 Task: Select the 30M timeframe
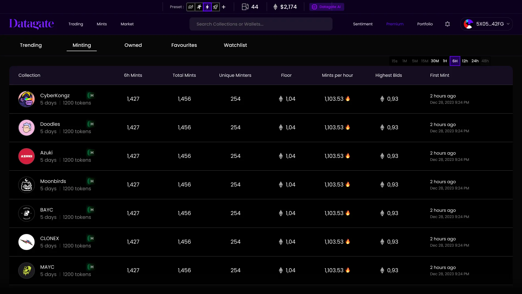(x=435, y=61)
